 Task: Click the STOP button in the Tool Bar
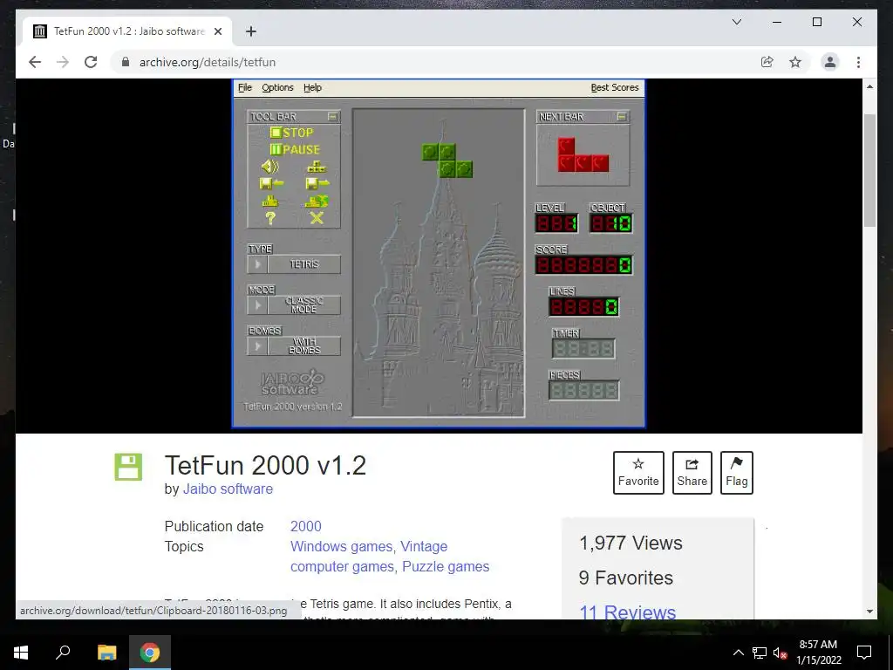291,133
